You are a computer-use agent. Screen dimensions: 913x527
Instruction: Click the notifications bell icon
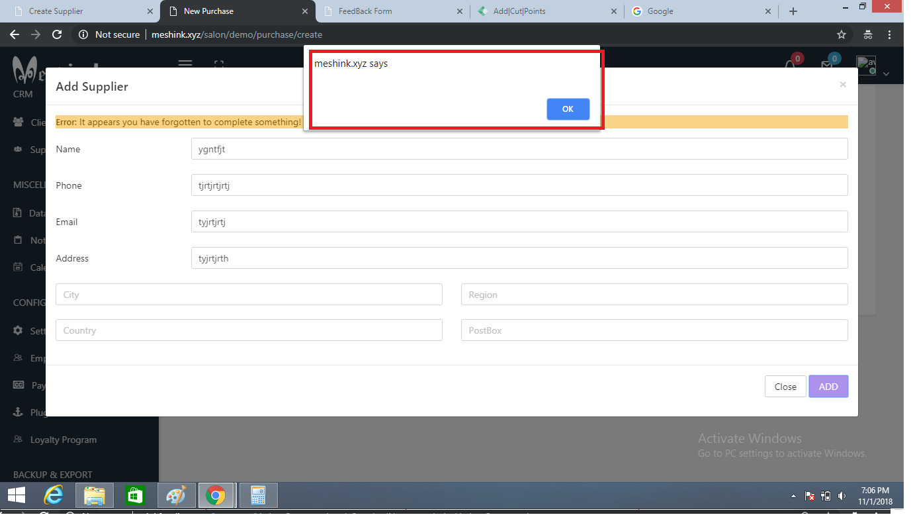click(x=790, y=65)
